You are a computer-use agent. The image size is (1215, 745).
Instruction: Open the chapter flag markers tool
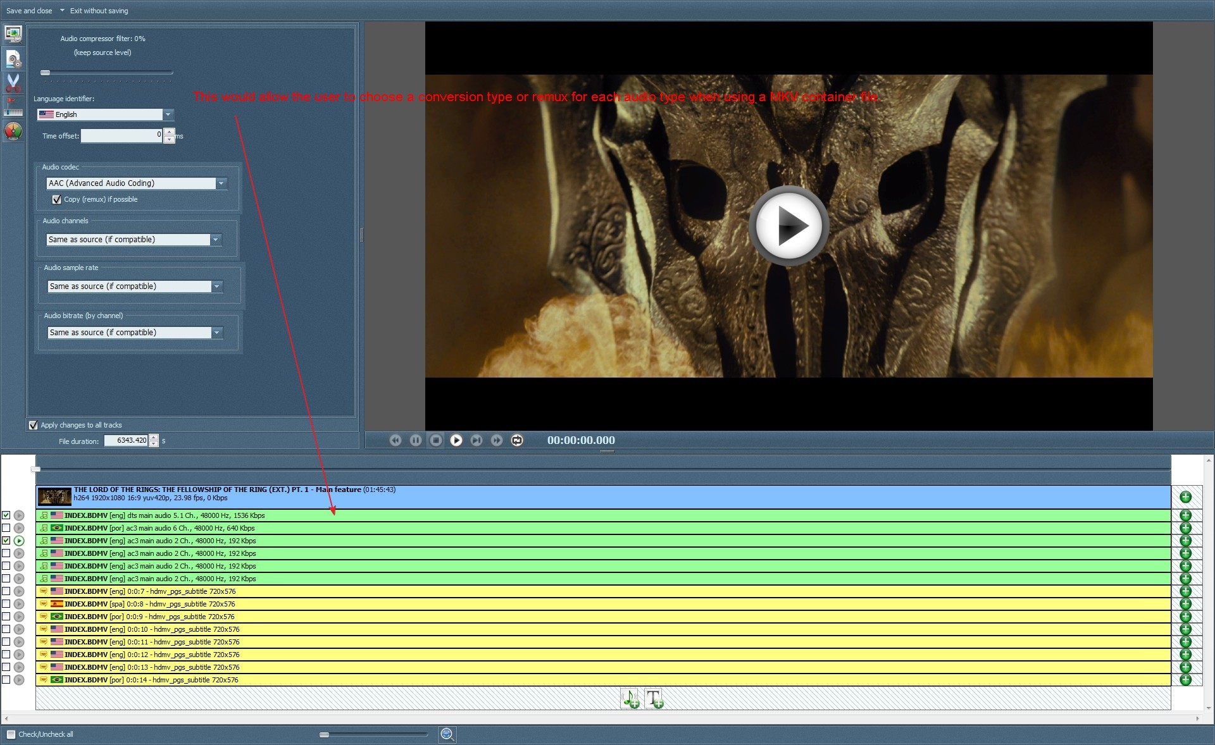point(13,107)
